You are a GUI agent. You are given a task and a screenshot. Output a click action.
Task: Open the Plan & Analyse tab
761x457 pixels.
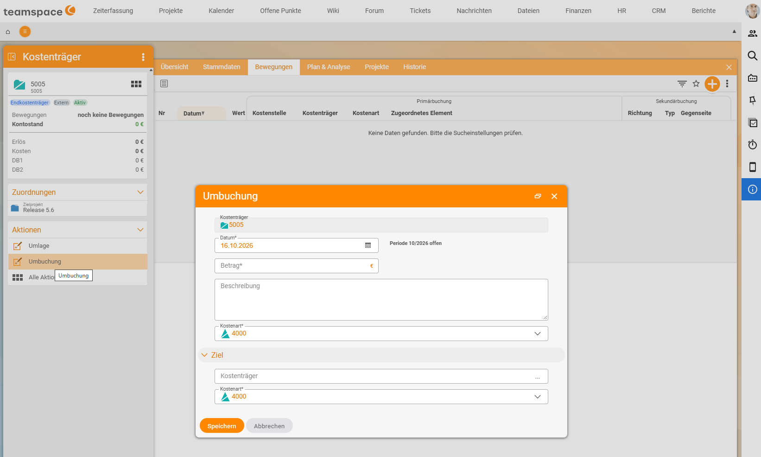click(x=329, y=67)
